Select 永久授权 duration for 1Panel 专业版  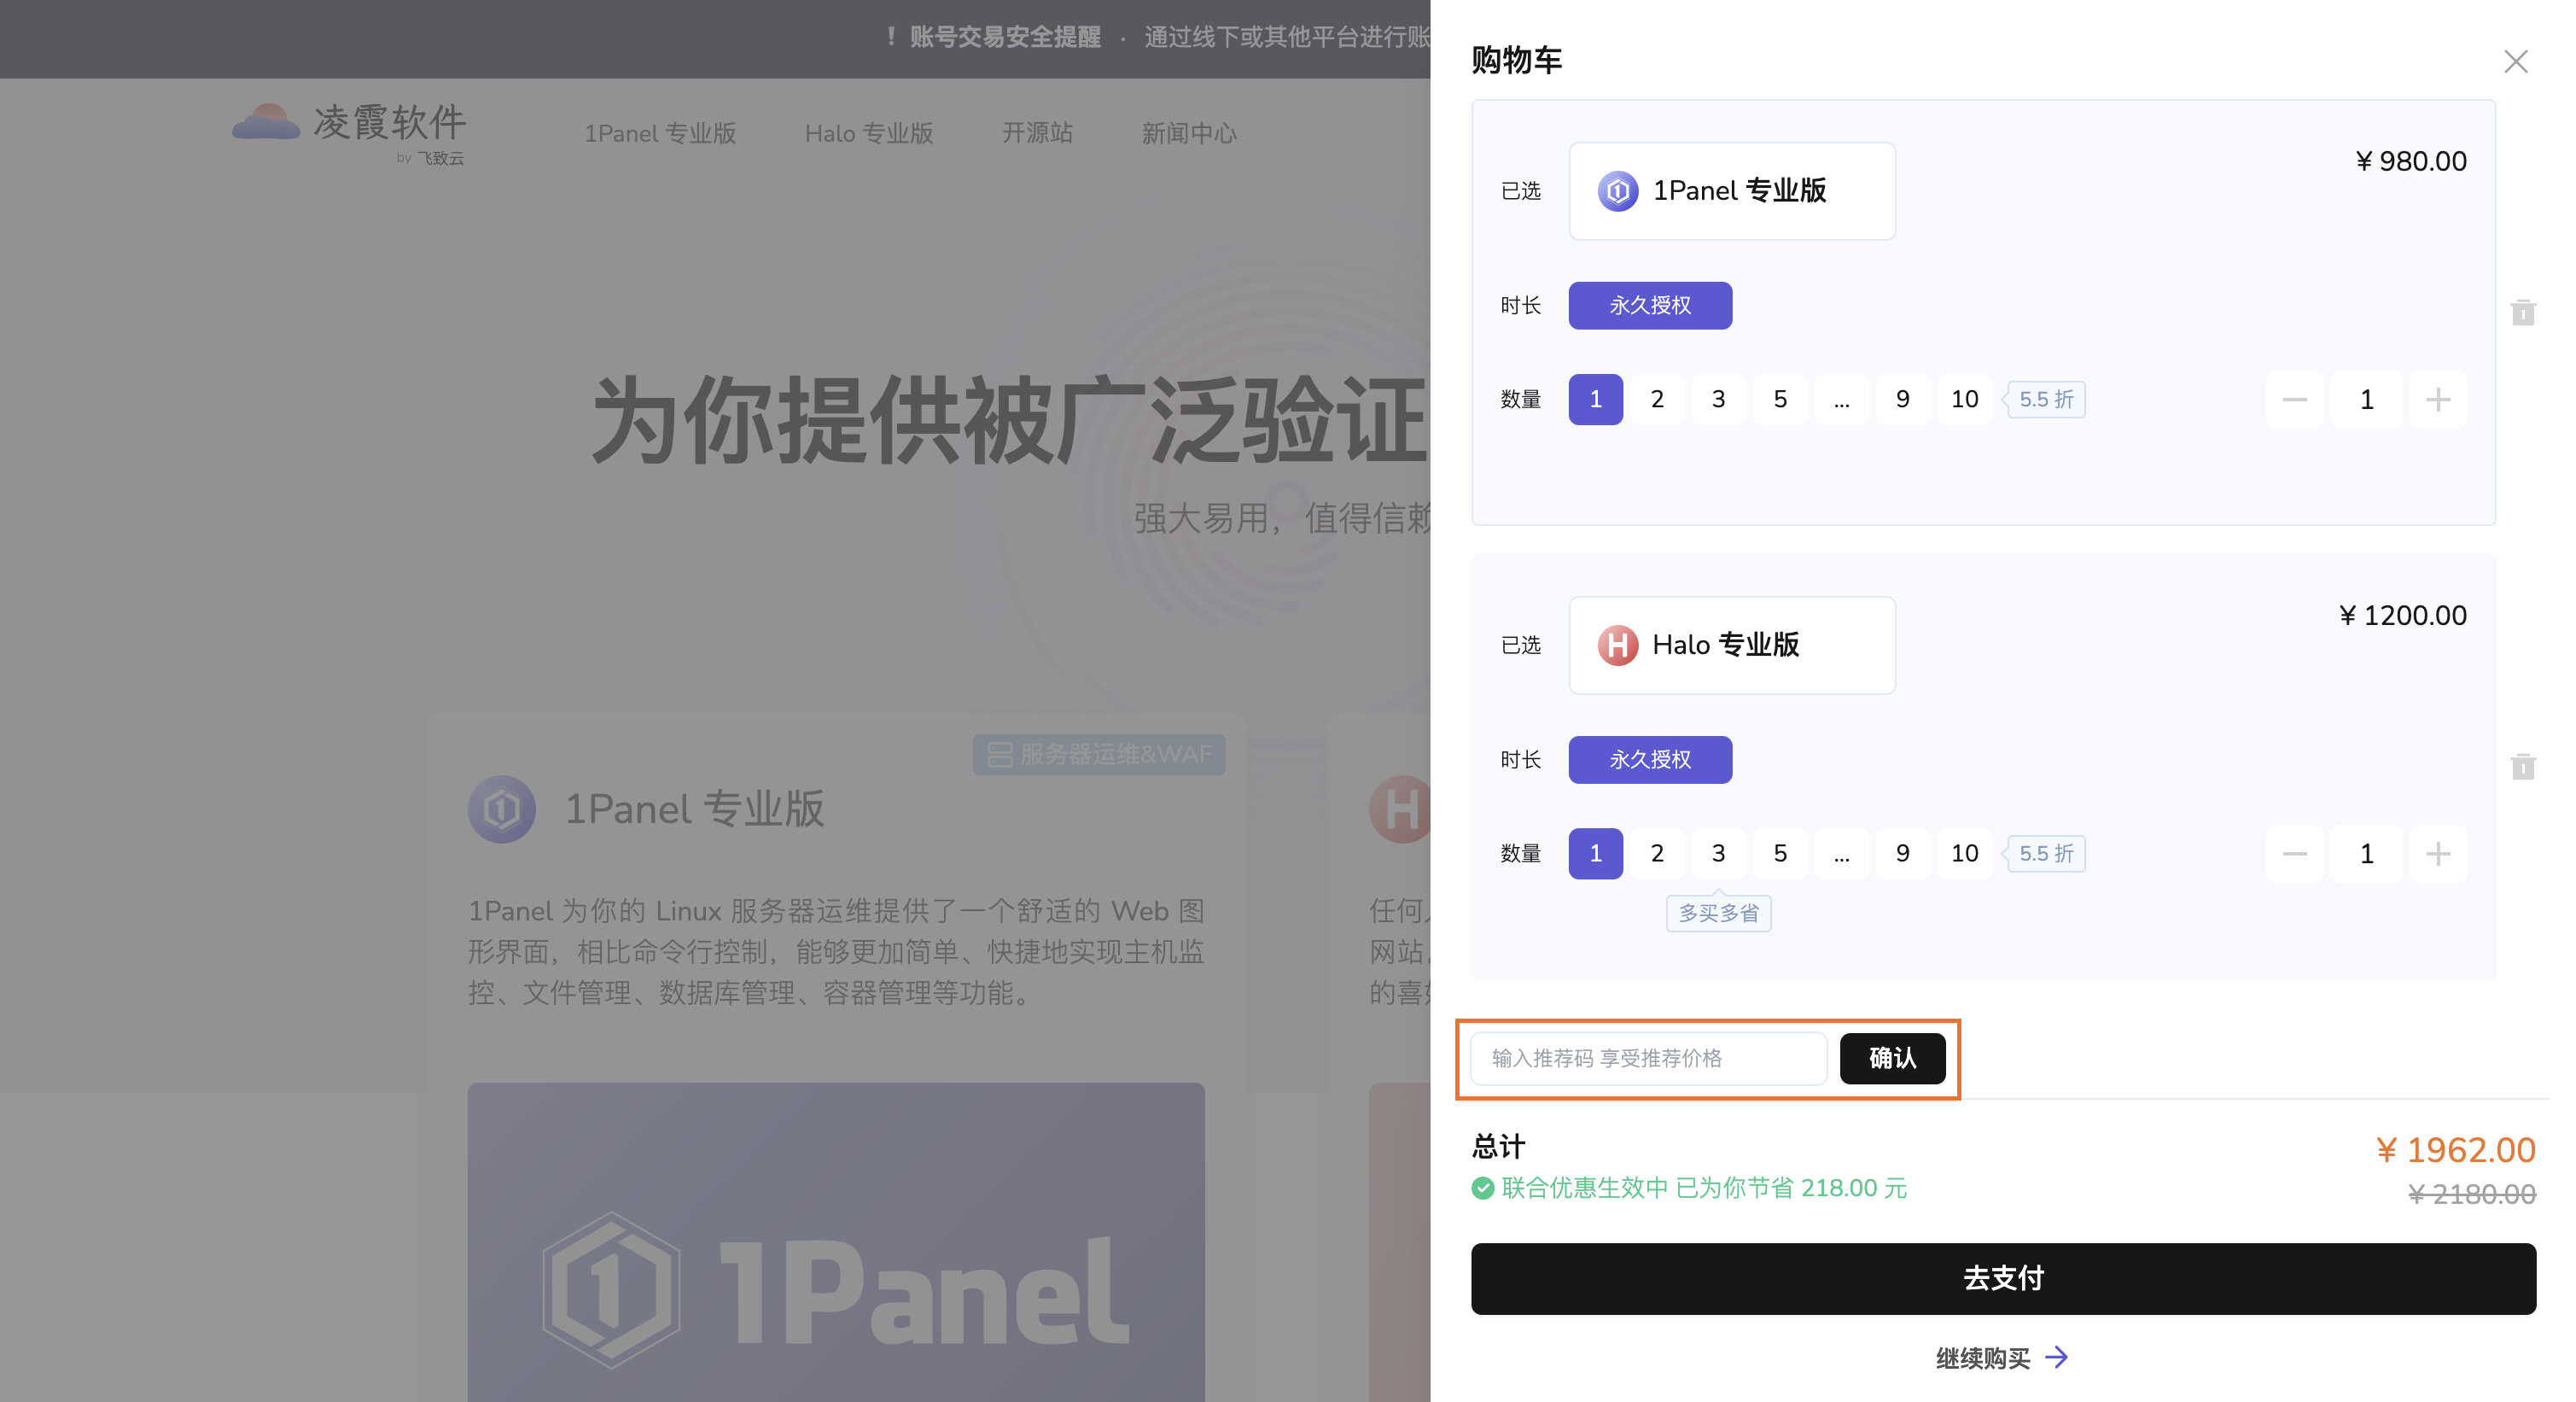(x=1650, y=305)
